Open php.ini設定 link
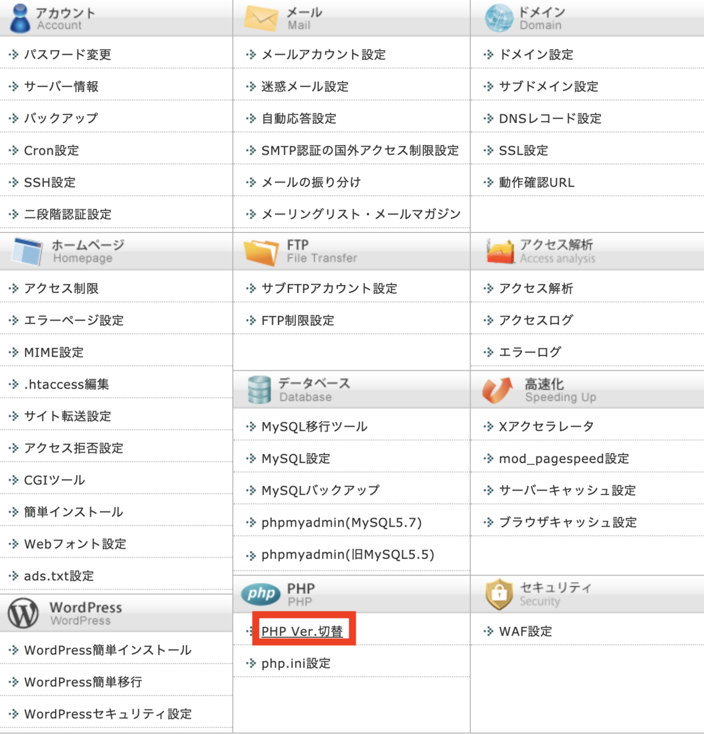Screen dimensions: 704x734 pos(296,663)
